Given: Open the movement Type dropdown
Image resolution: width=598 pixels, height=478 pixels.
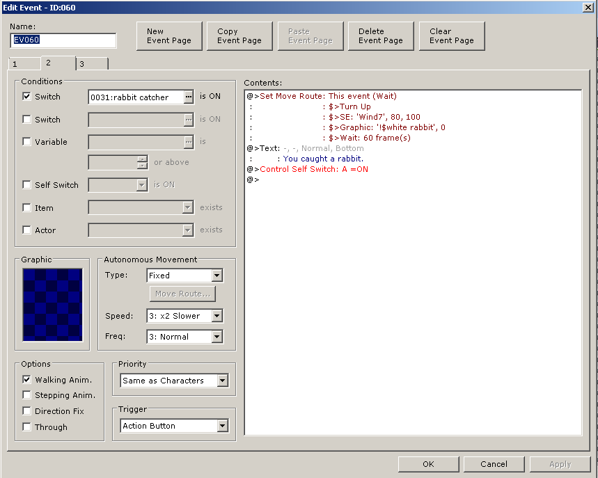Looking at the screenshot, I should (217, 276).
